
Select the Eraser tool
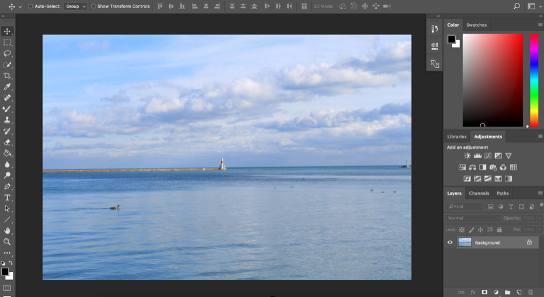point(7,142)
